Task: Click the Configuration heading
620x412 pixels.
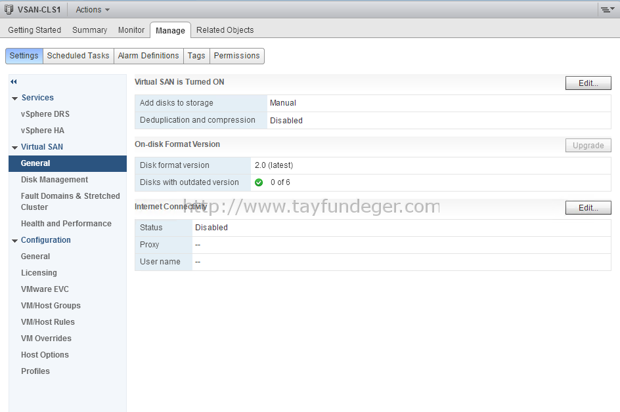Action: (46, 240)
